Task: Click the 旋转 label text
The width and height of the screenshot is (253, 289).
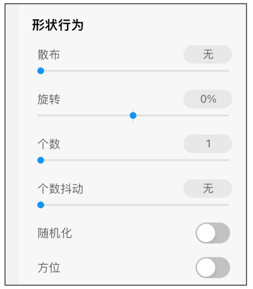Action: pyautogui.click(x=49, y=99)
